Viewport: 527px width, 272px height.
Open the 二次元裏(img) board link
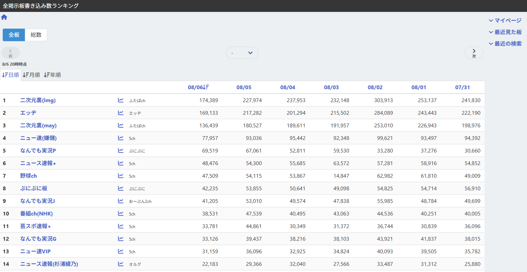point(38,100)
